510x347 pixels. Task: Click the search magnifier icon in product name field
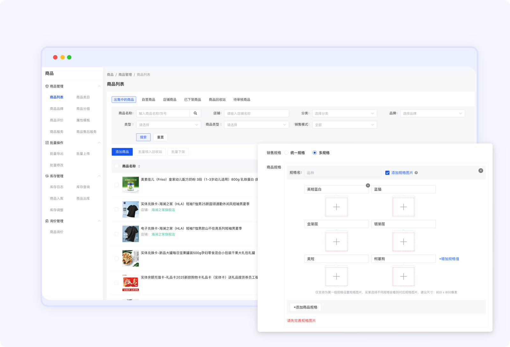(x=195, y=113)
